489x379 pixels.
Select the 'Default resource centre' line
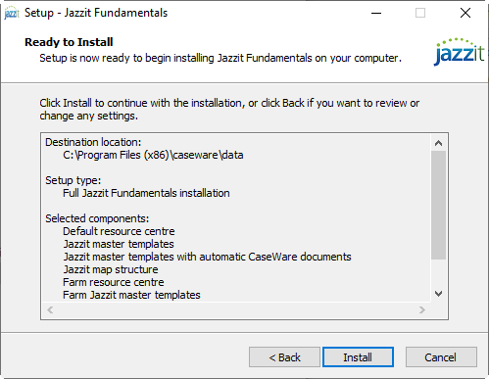[119, 231]
